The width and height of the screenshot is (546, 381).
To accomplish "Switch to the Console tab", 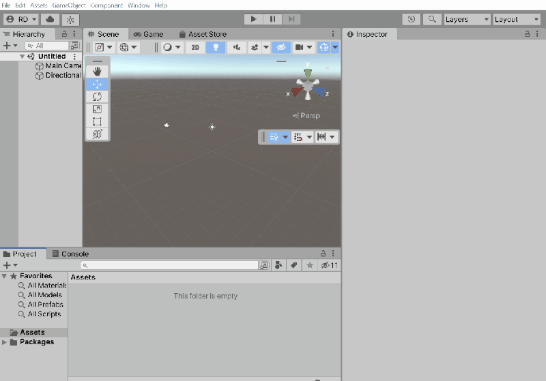I will click(x=70, y=254).
